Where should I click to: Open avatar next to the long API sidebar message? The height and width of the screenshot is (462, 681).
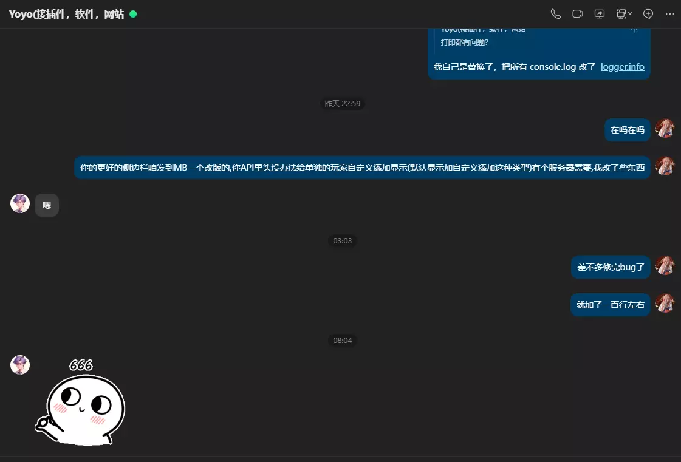665,166
